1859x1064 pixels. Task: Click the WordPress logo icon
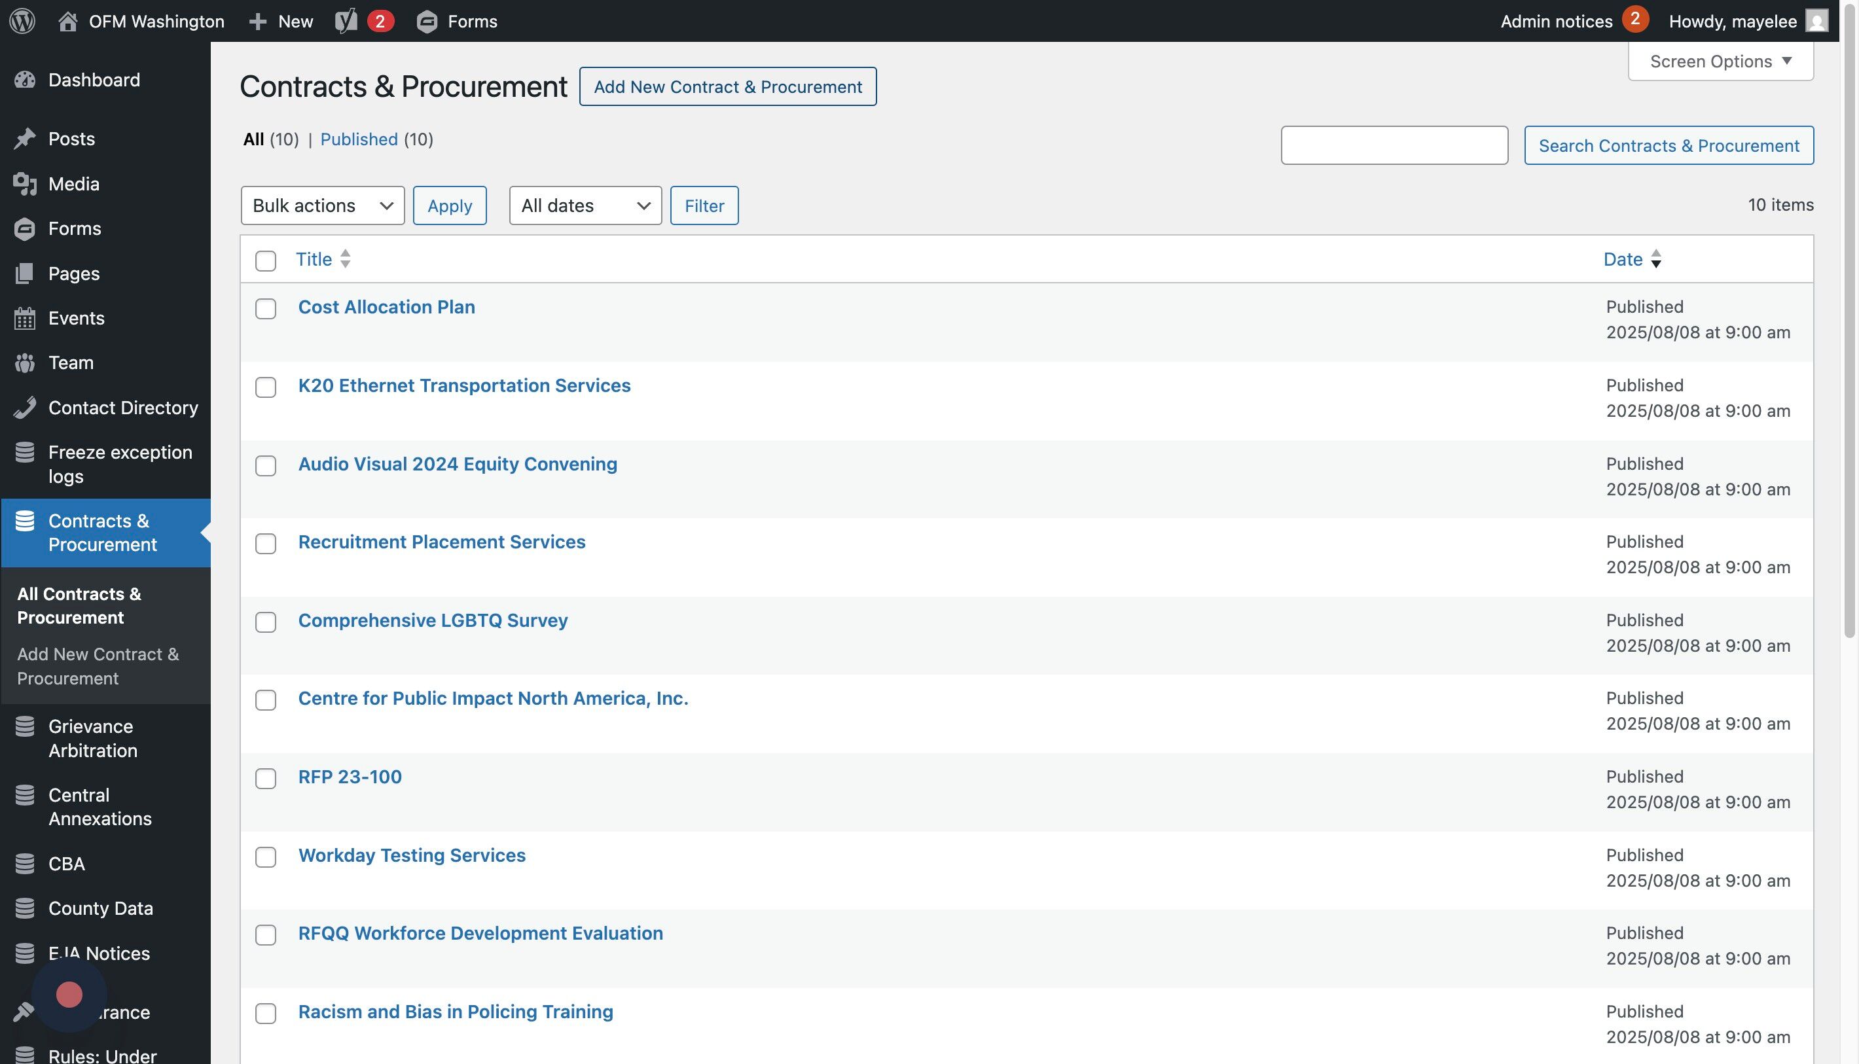point(22,20)
